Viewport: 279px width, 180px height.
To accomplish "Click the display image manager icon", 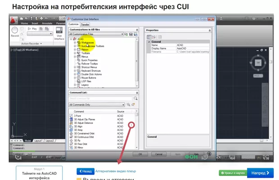I will (135, 34).
